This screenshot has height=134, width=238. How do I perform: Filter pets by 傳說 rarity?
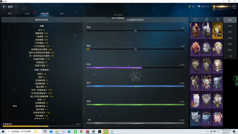point(230,32)
